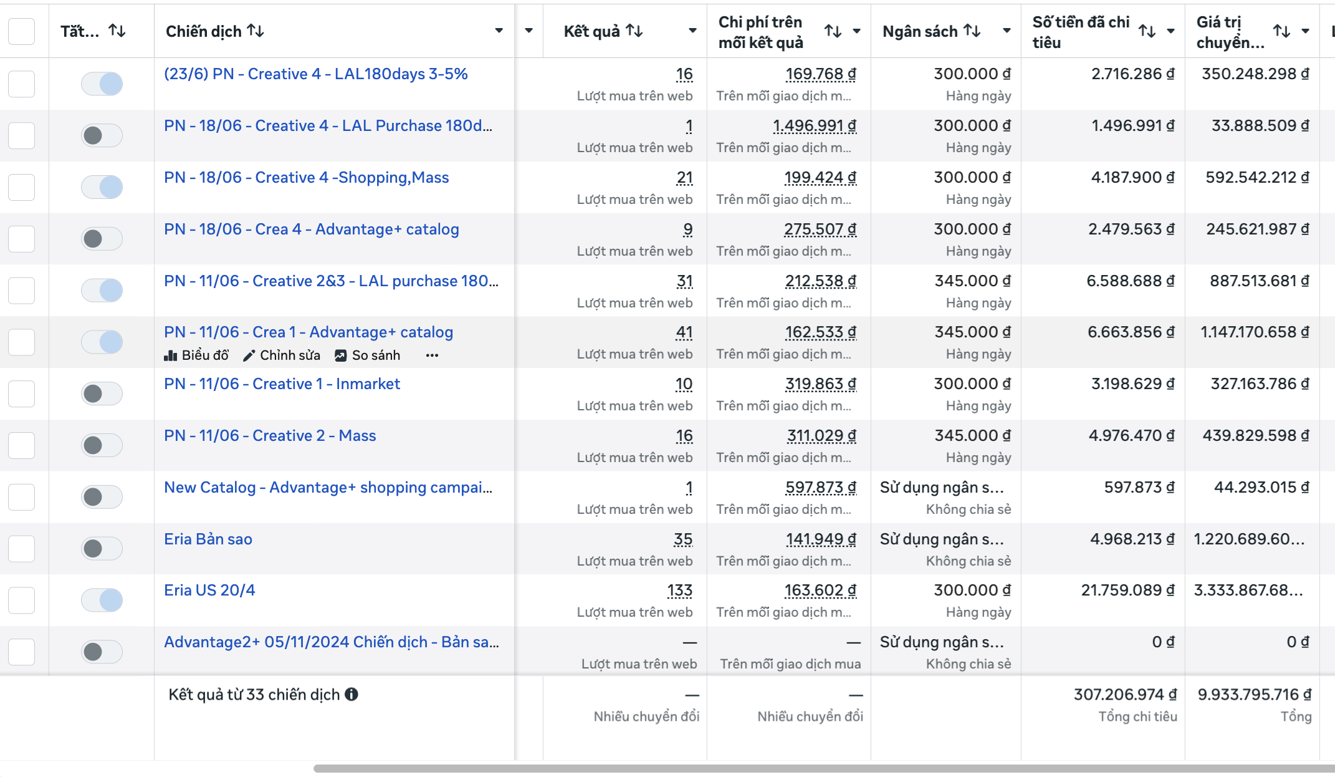Image resolution: width=1335 pixels, height=777 pixels.
Task: Open campaign Eria US 20/4
Action: point(209,590)
